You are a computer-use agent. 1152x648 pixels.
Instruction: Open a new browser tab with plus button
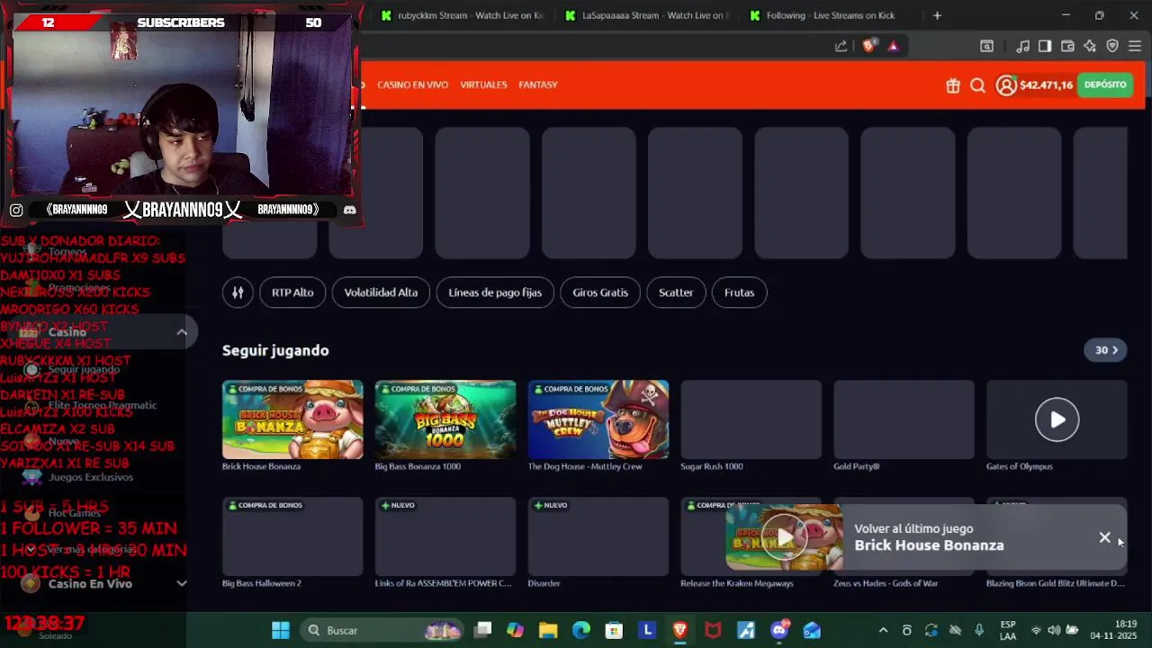click(x=937, y=15)
